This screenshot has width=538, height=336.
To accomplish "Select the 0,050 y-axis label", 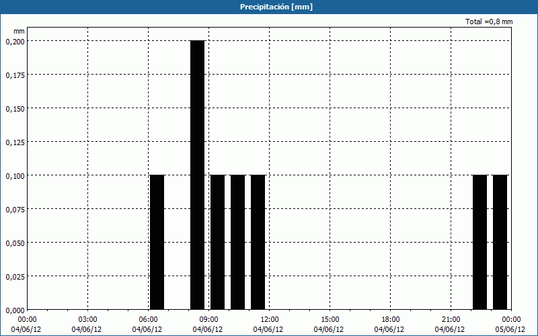I will click(x=15, y=243).
